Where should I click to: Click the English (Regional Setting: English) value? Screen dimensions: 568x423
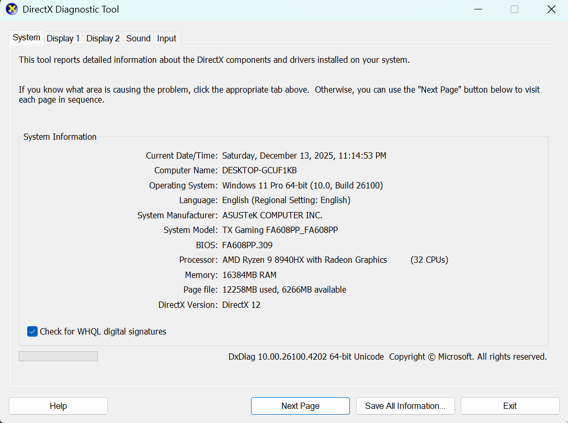(286, 200)
